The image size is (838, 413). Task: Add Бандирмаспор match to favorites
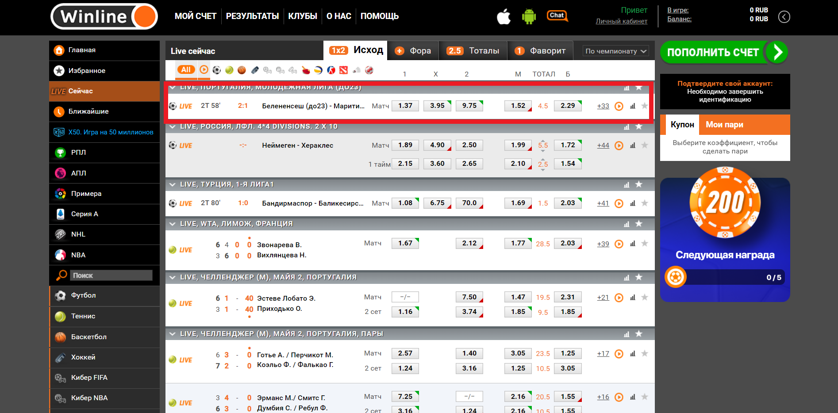click(645, 203)
